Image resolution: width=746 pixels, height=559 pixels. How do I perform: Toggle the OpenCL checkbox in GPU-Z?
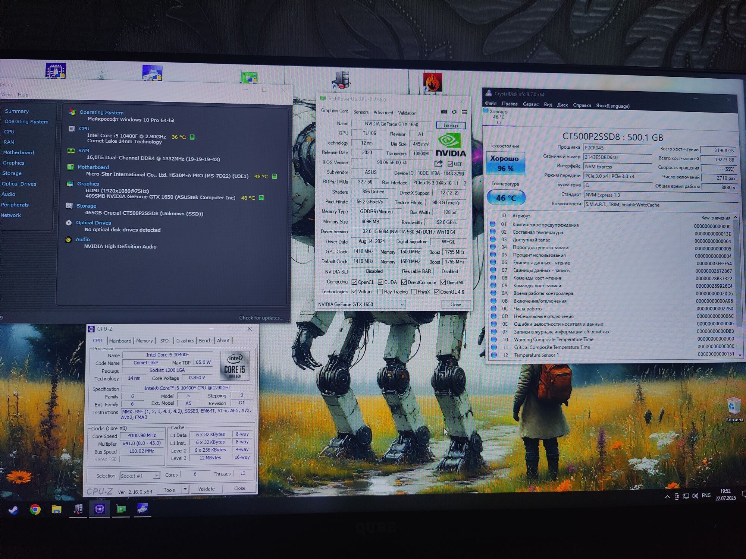[x=354, y=282]
